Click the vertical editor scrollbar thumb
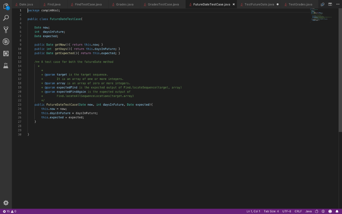 tap(340, 70)
